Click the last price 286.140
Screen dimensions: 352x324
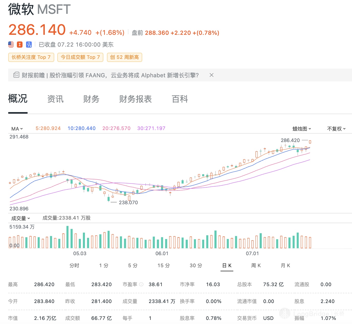click(37, 29)
